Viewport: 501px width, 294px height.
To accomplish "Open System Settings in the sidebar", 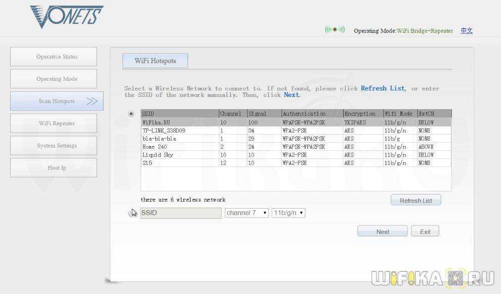I will pos(54,145).
